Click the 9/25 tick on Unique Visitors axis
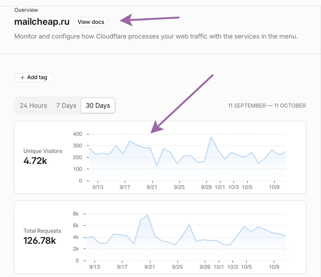 pos(179,187)
